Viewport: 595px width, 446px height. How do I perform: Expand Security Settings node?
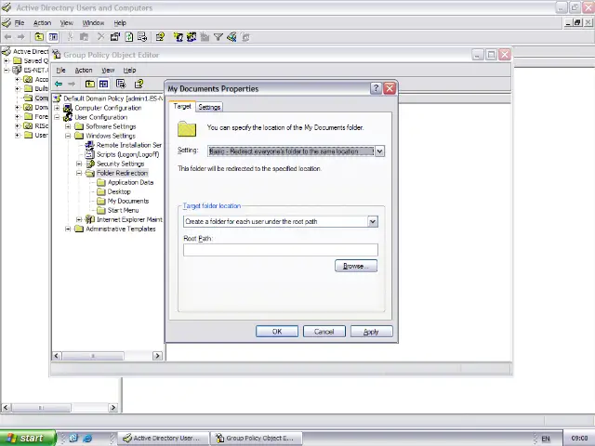click(79, 164)
